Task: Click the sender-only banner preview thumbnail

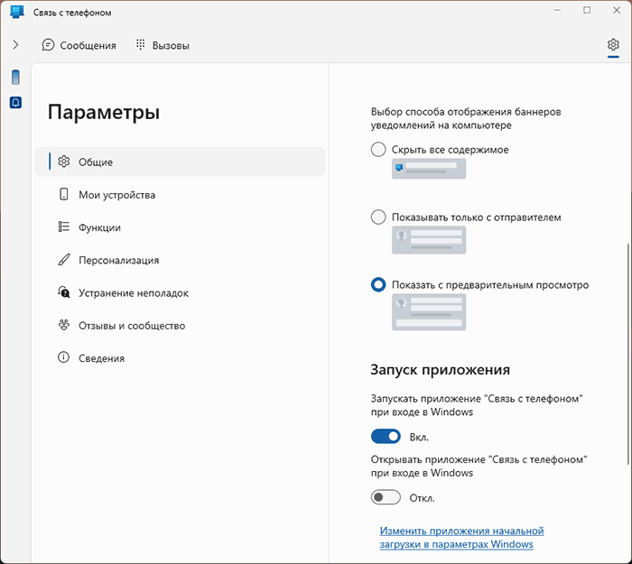Action: coord(429,240)
